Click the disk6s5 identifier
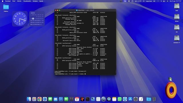Screen dimensions: 183x103 [x=102, y=69]
